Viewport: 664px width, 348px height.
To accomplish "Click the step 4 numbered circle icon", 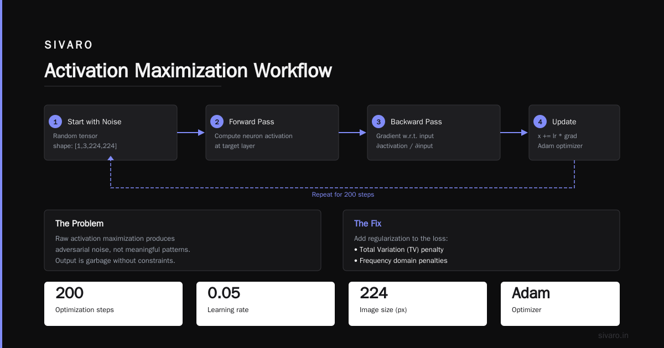I will pyautogui.click(x=540, y=122).
